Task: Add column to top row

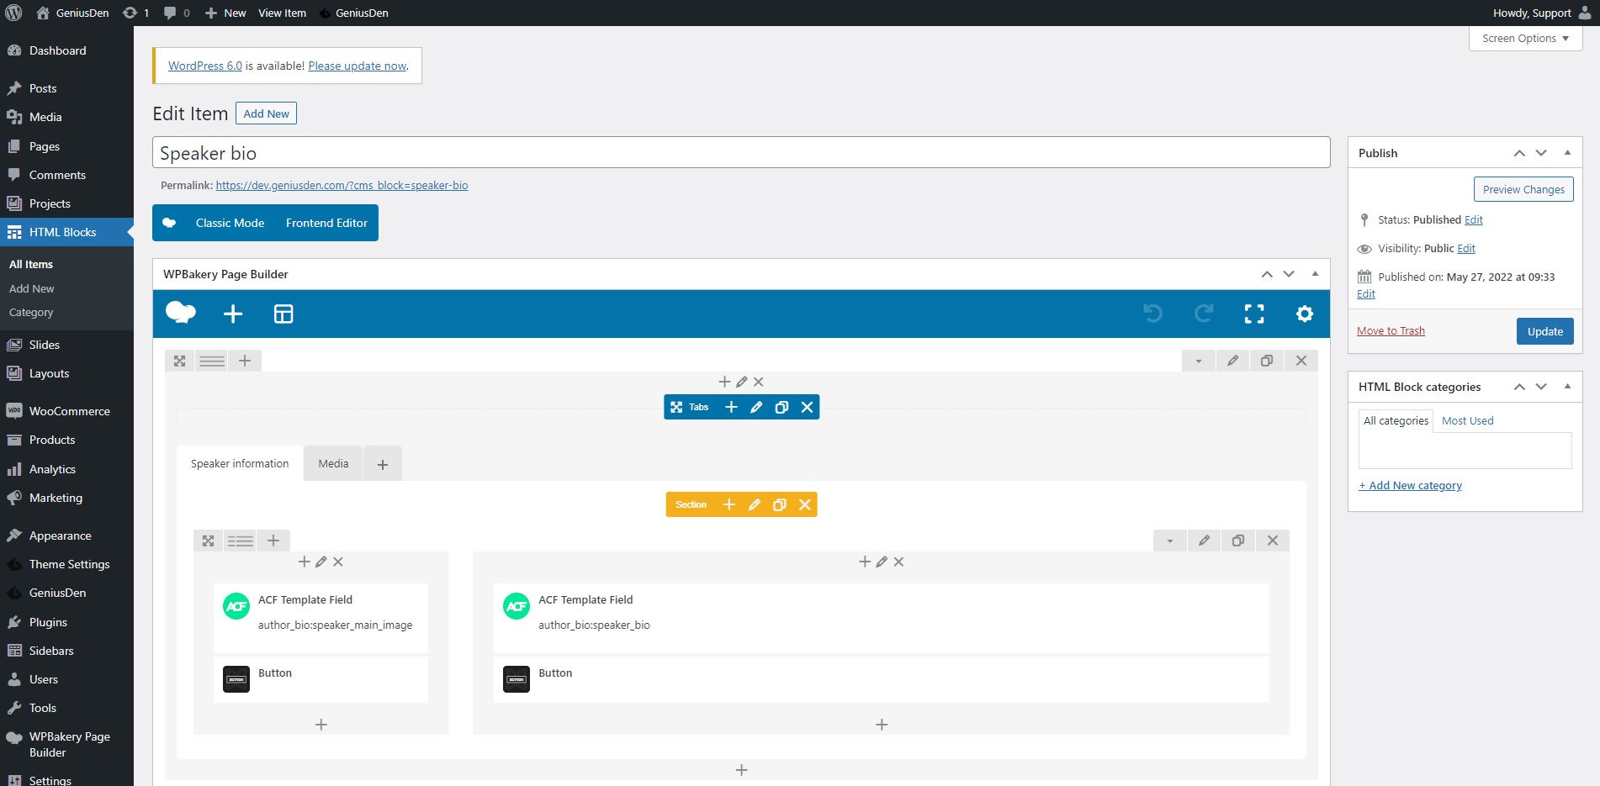Action: point(245,361)
